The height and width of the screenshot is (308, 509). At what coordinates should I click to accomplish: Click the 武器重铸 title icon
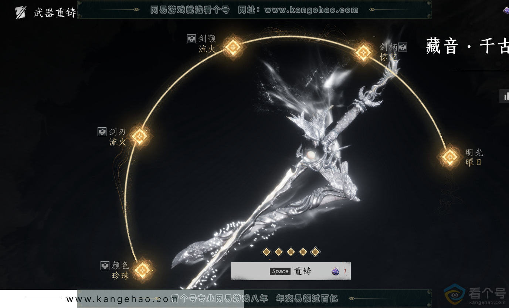[x=20, y=13]
